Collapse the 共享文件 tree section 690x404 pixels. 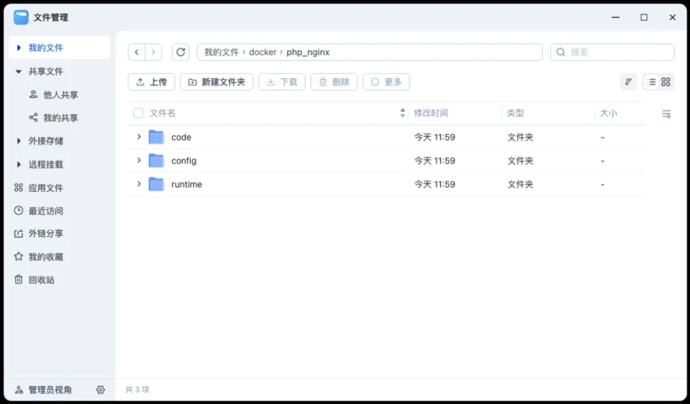coord(19,72)
